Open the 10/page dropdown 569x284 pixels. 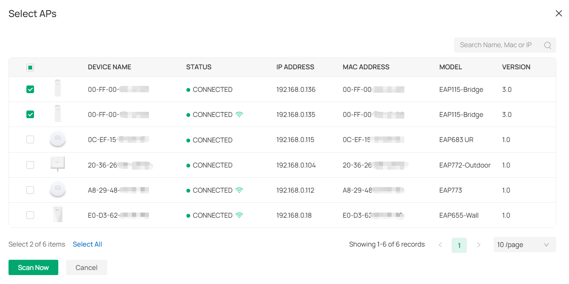pos(525,244)
